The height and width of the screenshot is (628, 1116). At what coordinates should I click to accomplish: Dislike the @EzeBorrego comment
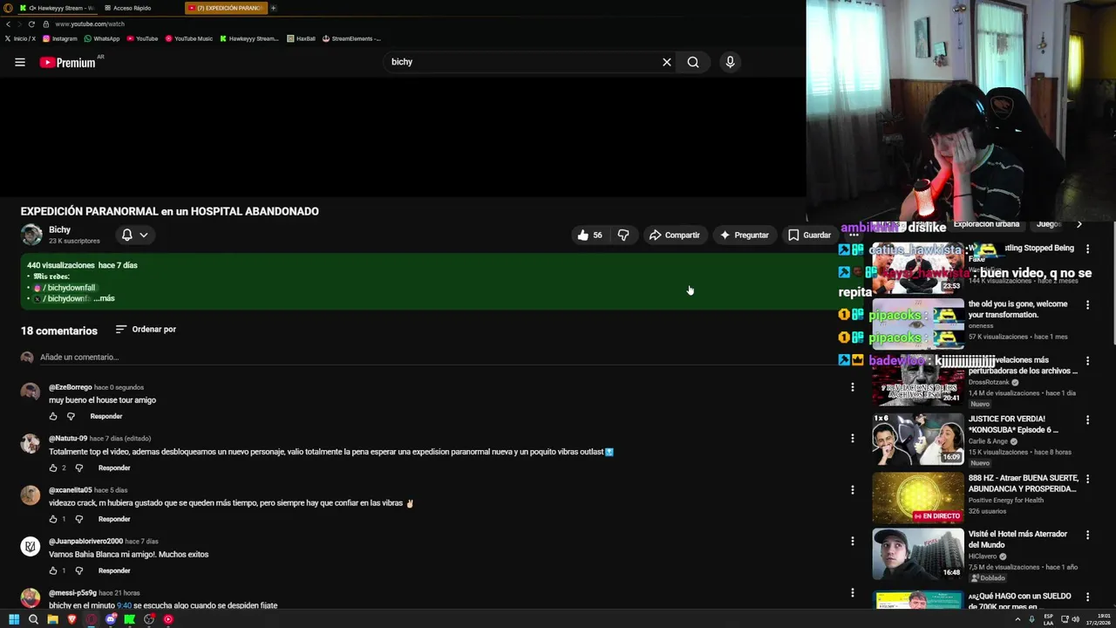(71, 416)
